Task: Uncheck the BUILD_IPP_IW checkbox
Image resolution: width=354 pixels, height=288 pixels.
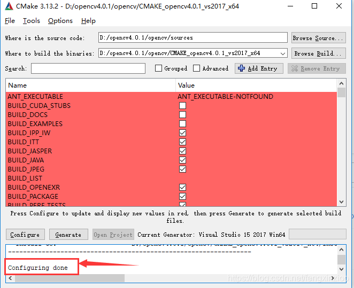Action: [182, 133]
